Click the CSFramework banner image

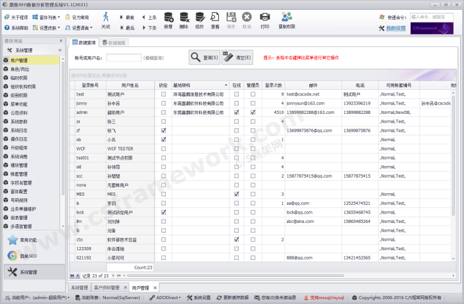click(432, 28)
